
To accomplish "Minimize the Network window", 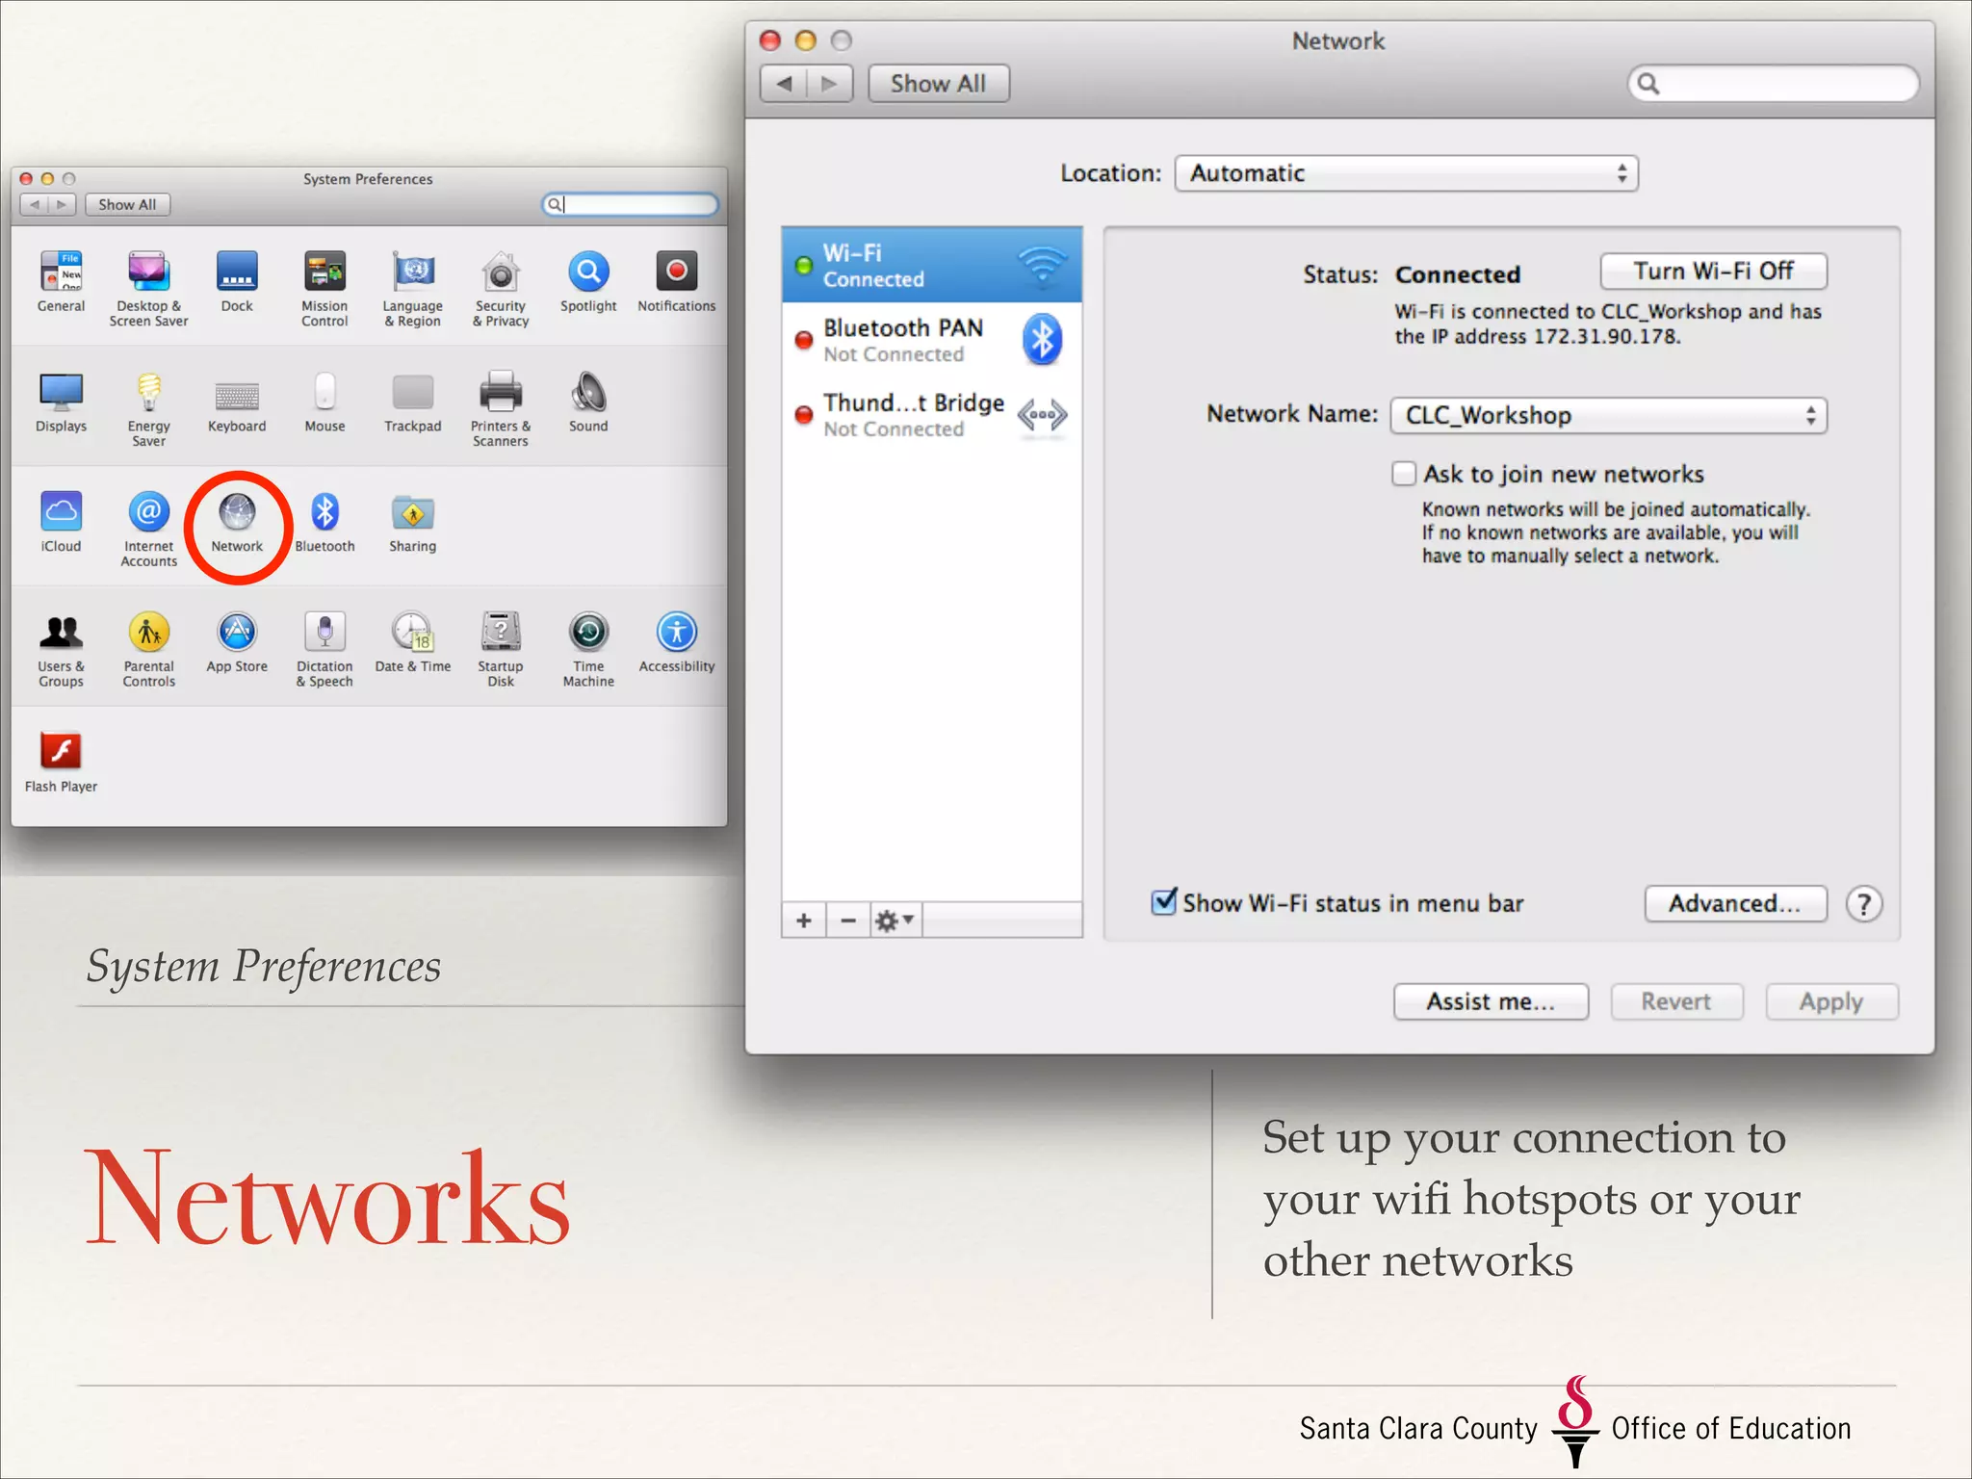I will tap(806, 40).
